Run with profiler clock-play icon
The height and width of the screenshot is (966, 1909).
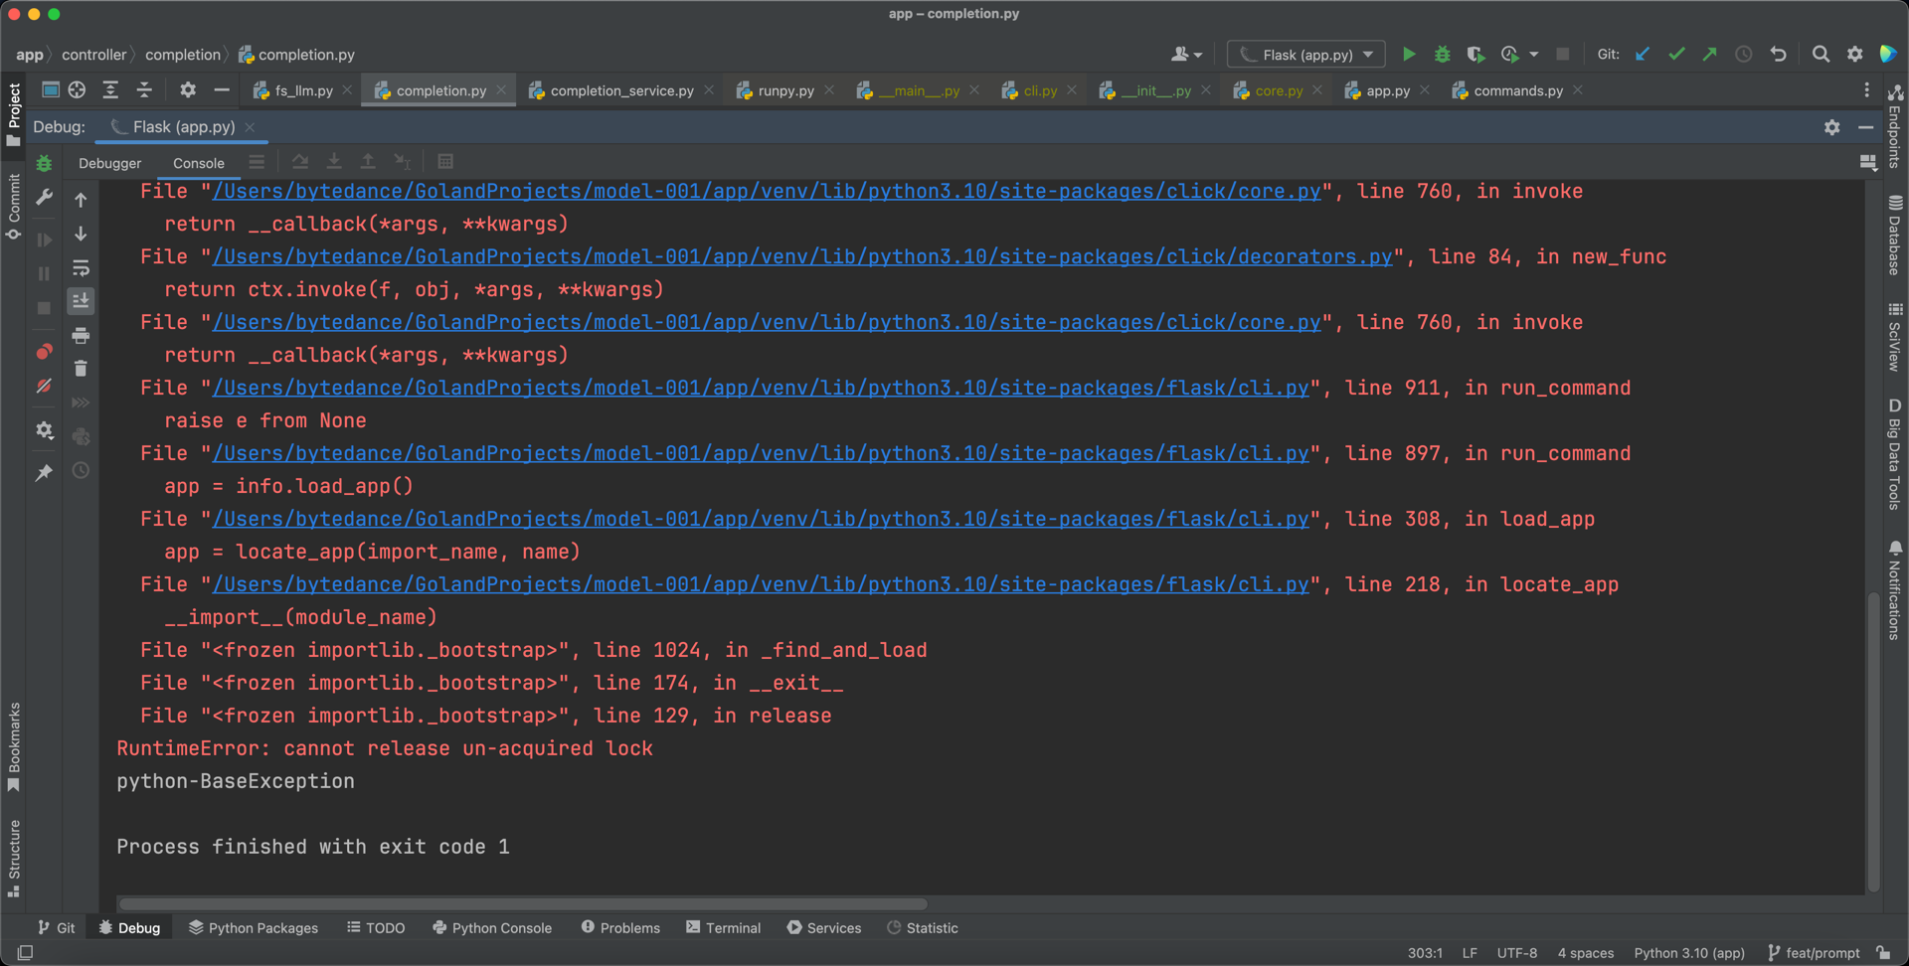[1509, 55]
